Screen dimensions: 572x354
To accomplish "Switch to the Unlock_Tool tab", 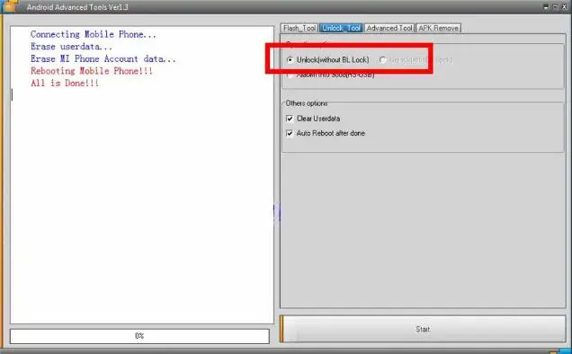I will pos(341,28).
